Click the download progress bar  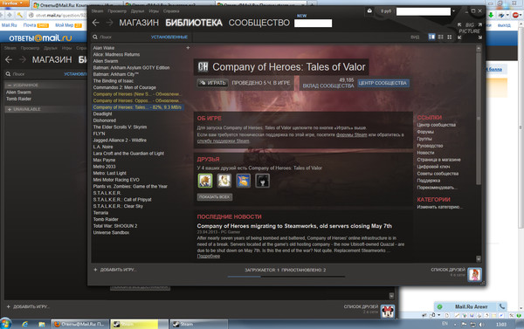click(x=286, y=277)
